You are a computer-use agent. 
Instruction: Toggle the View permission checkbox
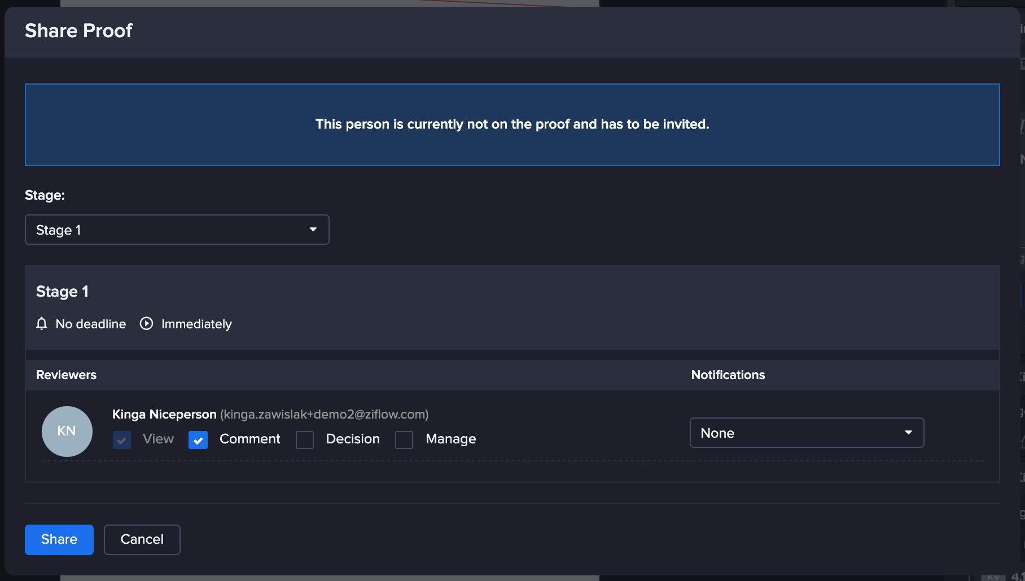click(122, 439)
